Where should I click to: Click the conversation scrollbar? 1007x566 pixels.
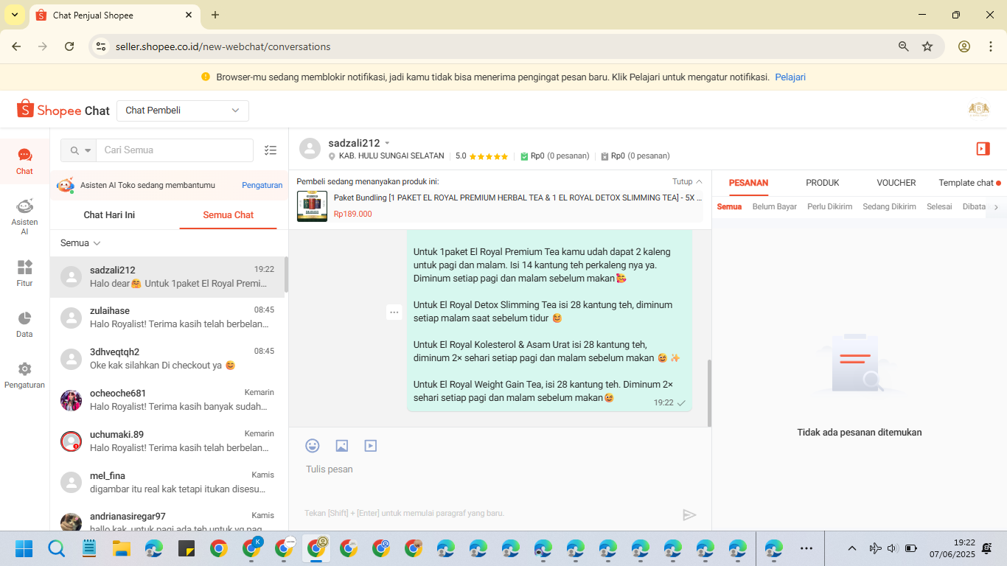tap(709, 393)
